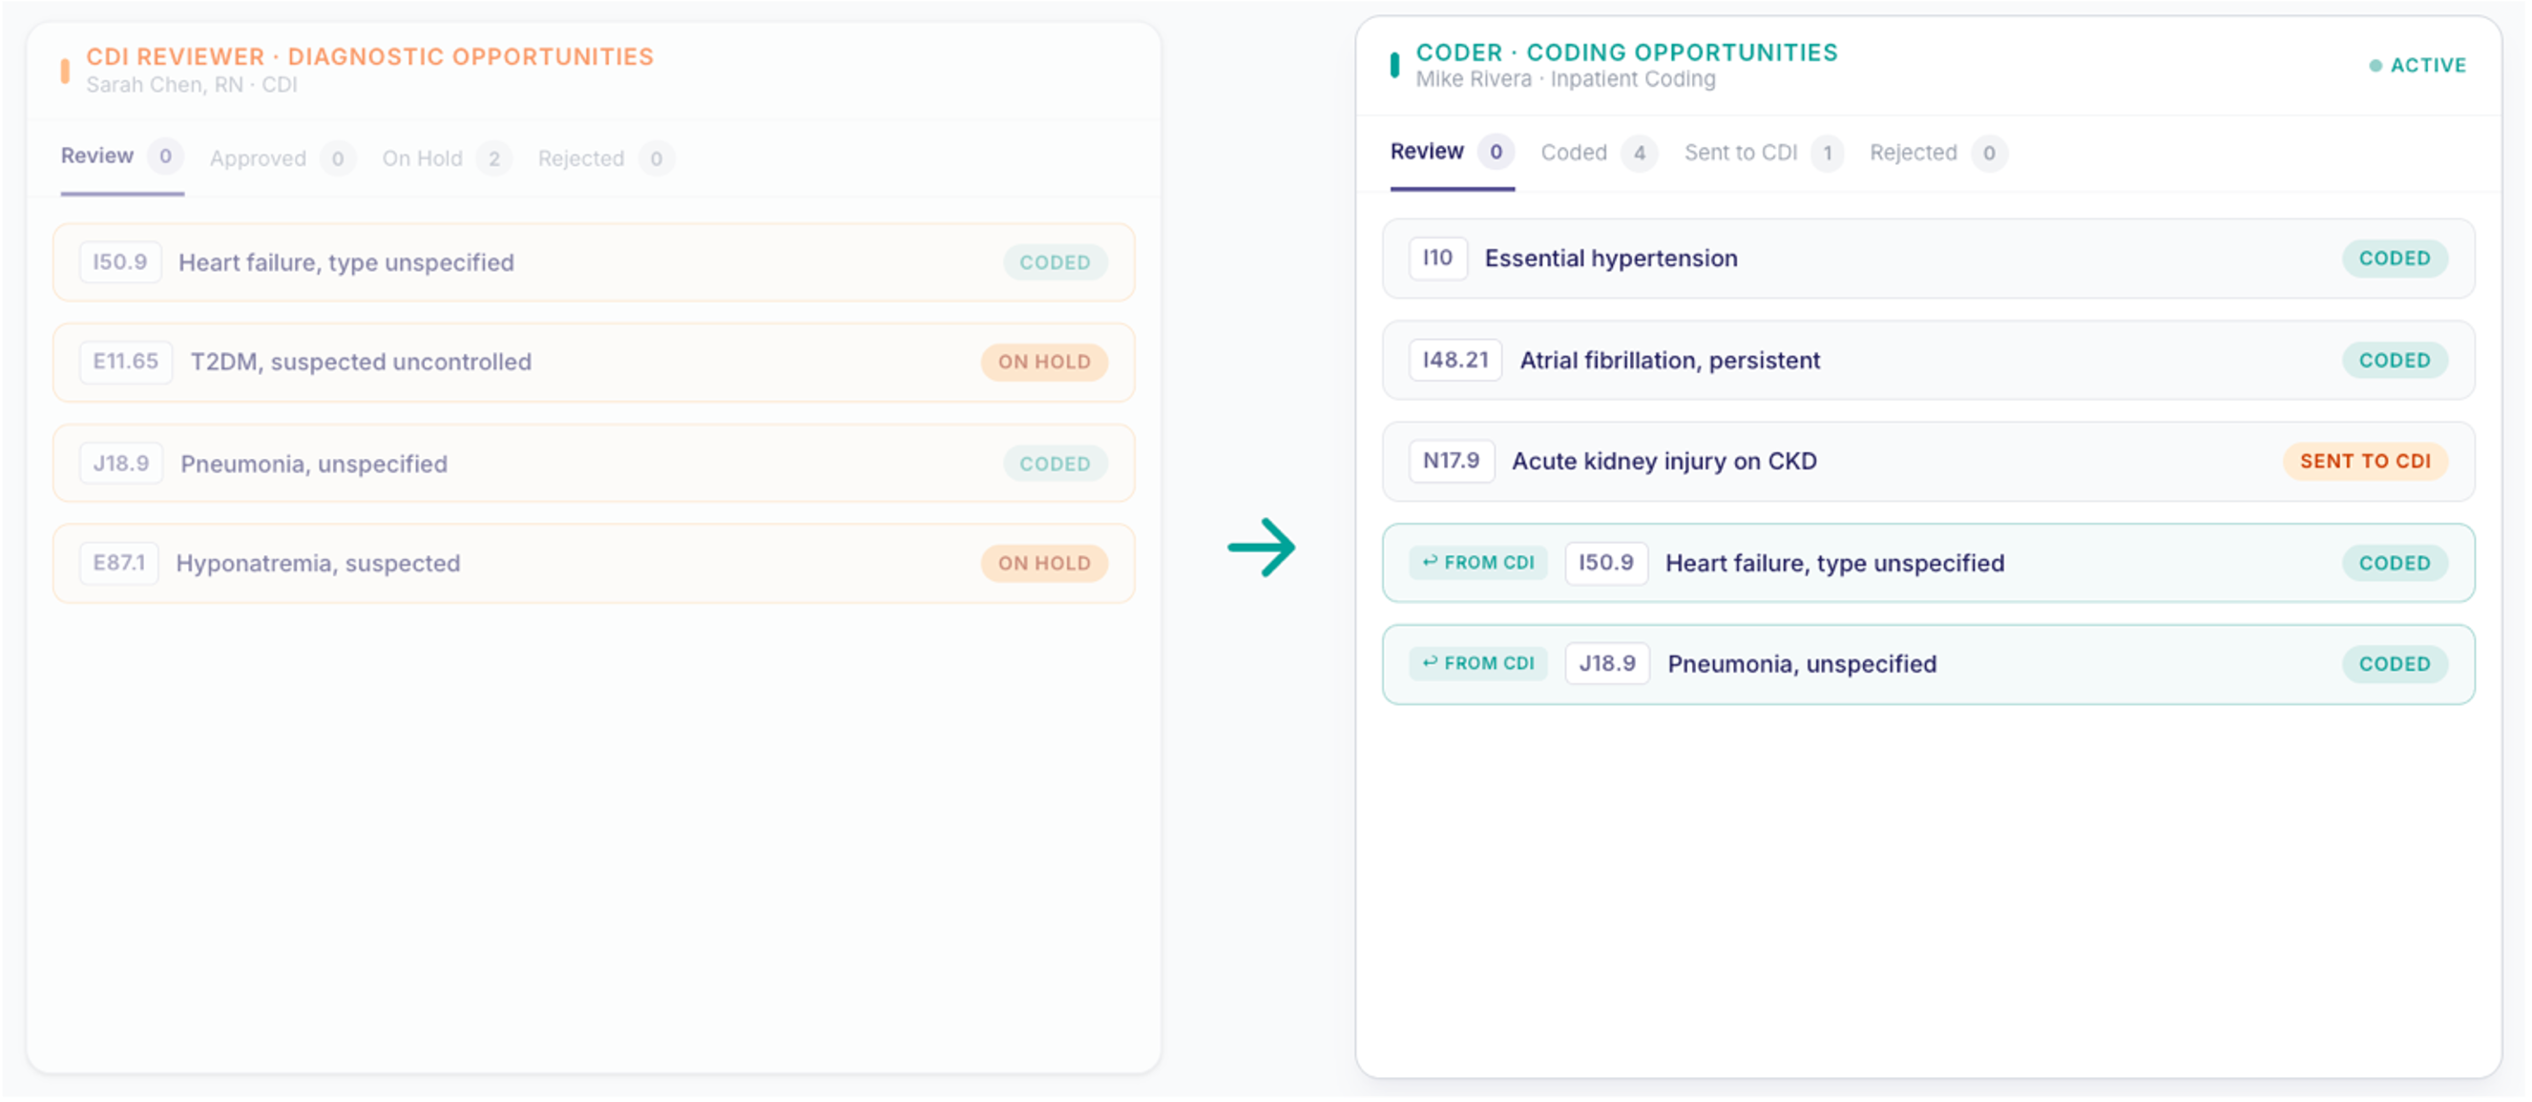
Task: Click 'CDI REVIEWER · DIAGNOSTIC OPPORTUNITIES' heading
Action: point(369,57)
